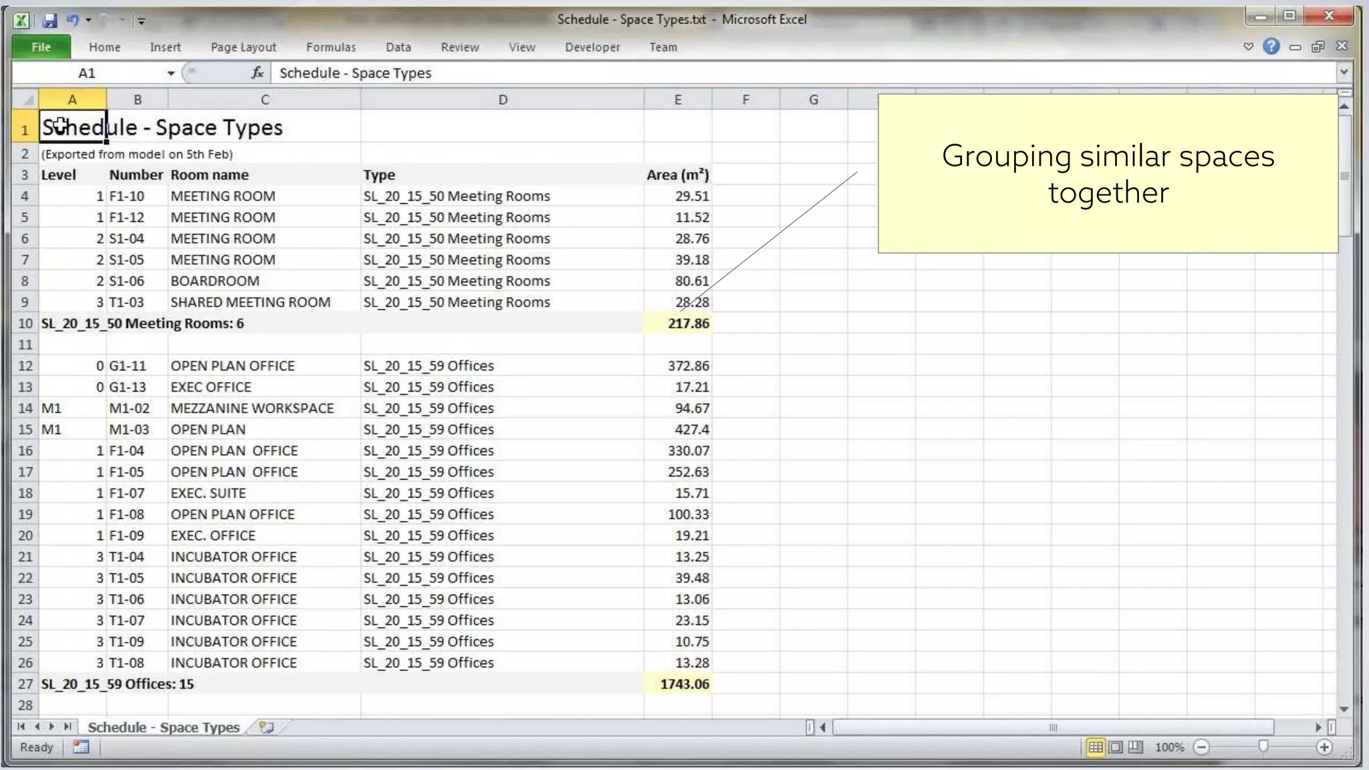1369x770 pixels.
Task: Switch to Page Break Preview mode
Action: (1136, 747)
